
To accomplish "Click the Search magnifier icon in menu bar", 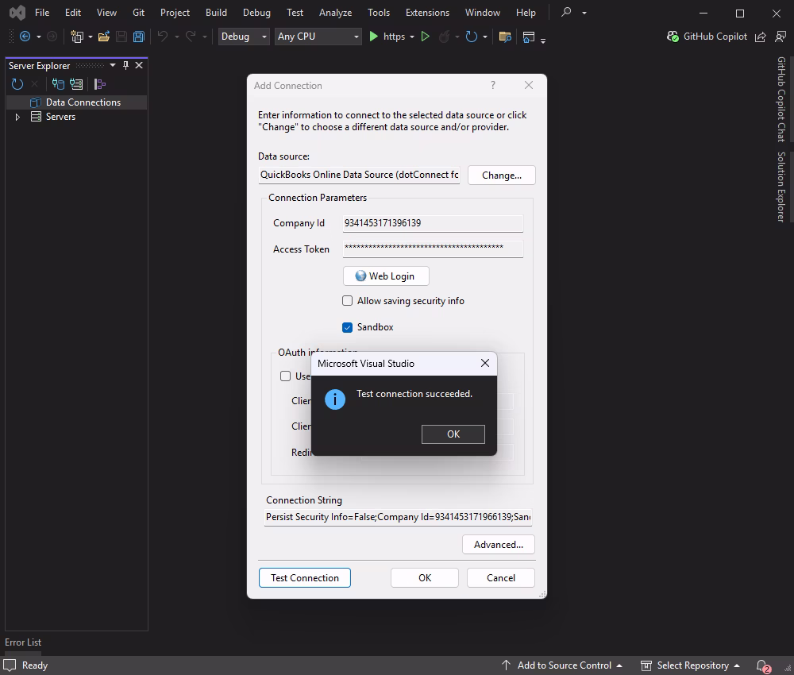I will (566, 12).
